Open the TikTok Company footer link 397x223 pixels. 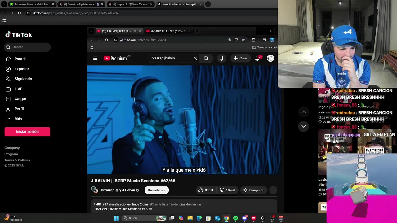click(12, 148)
